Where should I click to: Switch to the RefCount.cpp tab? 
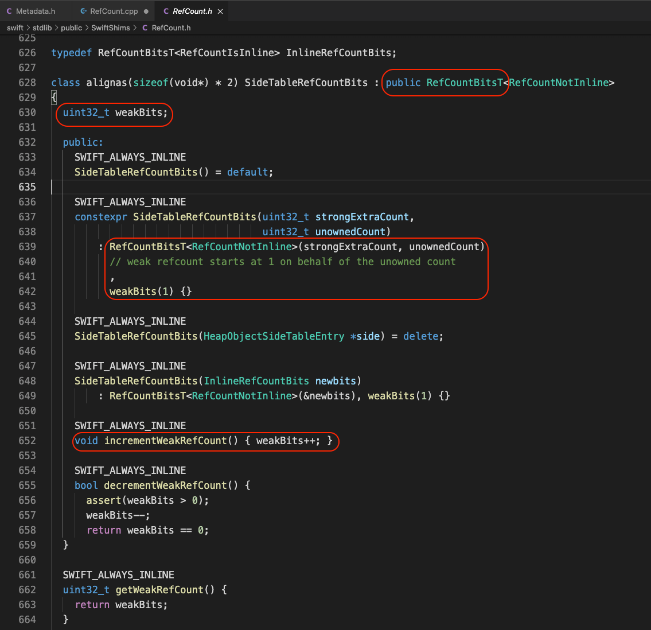coord(114,11)
